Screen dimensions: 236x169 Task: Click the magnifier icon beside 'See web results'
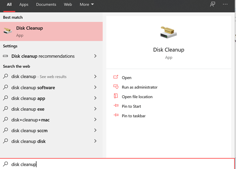[6, 76]
